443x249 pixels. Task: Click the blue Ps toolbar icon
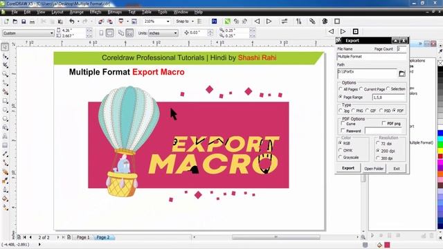(215, 21)
